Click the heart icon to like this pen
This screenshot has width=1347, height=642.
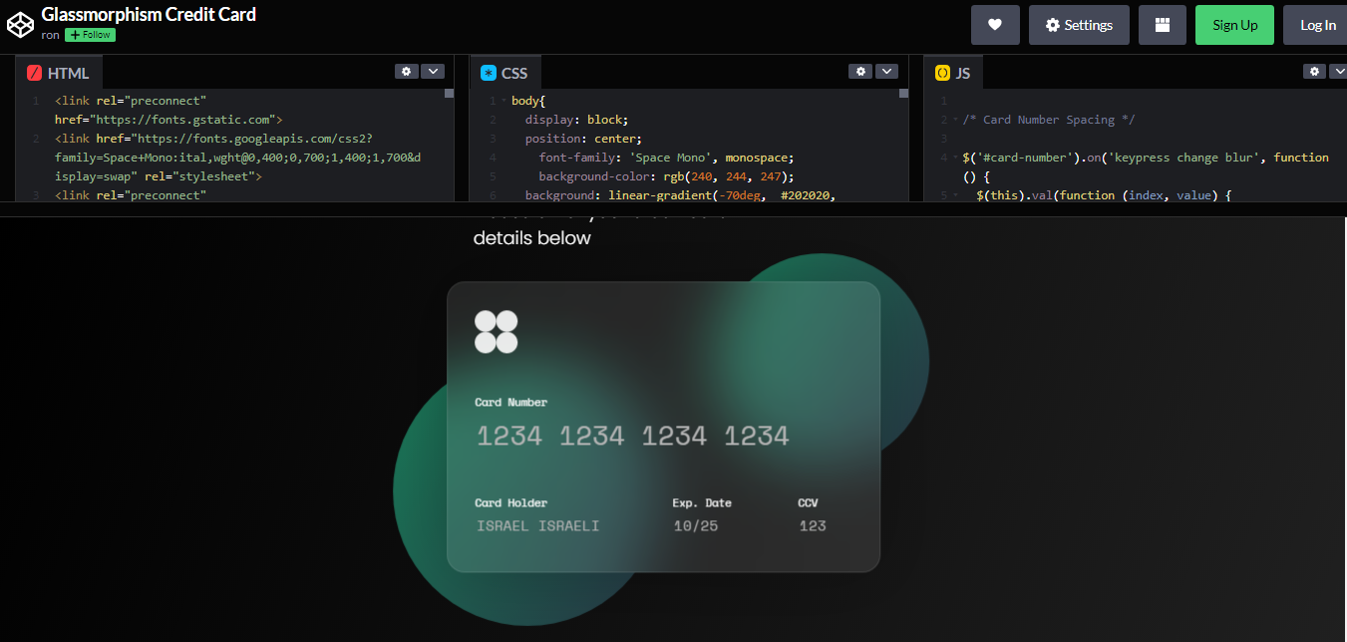click(995, 24)
